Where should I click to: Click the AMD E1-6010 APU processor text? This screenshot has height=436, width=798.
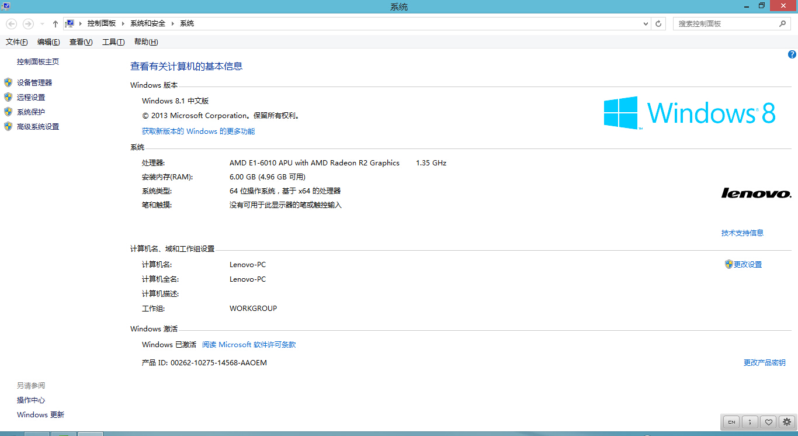point(315,163)
